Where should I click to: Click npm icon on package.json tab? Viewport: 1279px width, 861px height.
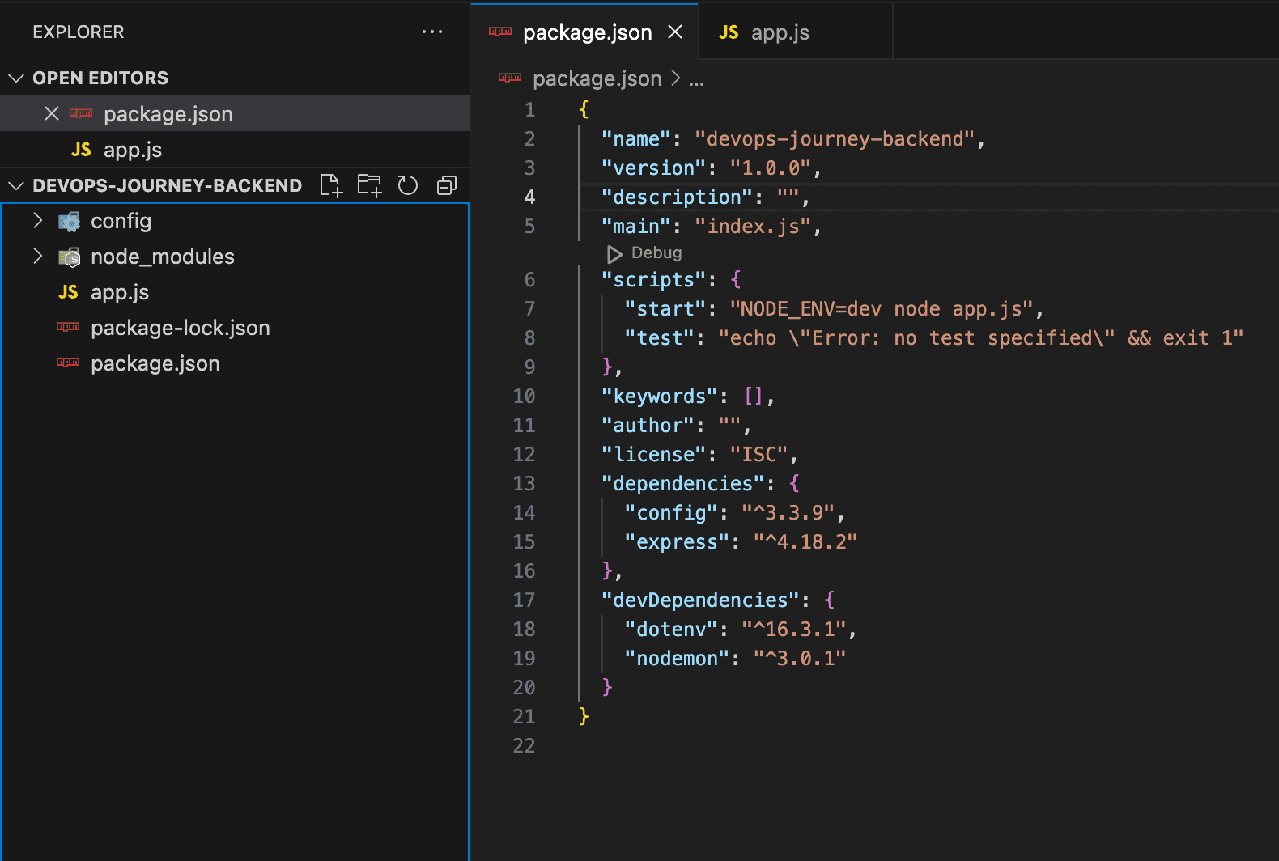[x=500, y=32]
